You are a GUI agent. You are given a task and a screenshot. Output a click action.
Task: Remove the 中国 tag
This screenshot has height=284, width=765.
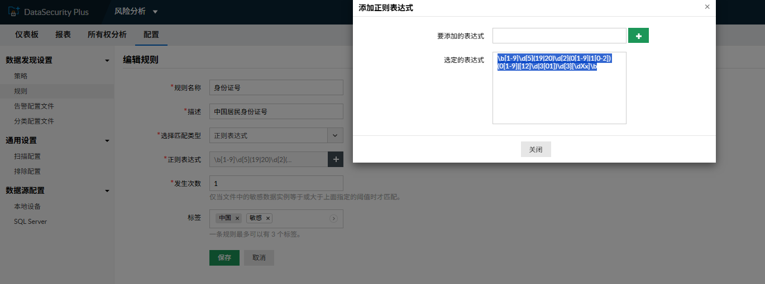click(x=237, y=218)
